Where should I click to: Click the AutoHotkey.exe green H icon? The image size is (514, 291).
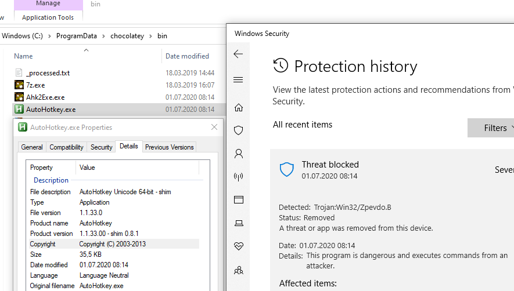(x=19, y=110)
